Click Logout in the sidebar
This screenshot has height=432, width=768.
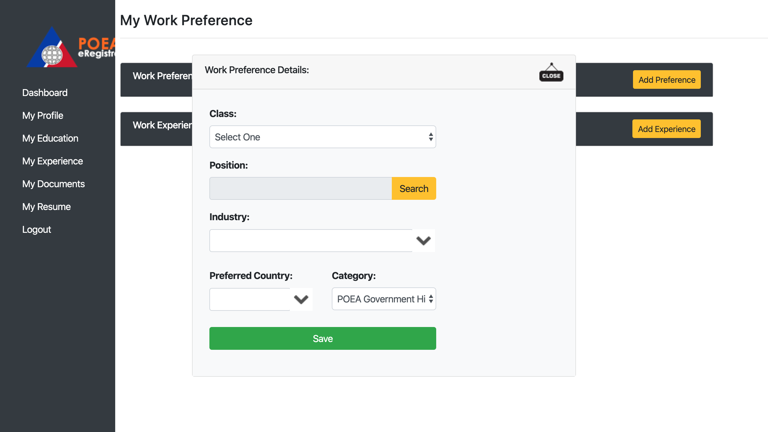37,229
